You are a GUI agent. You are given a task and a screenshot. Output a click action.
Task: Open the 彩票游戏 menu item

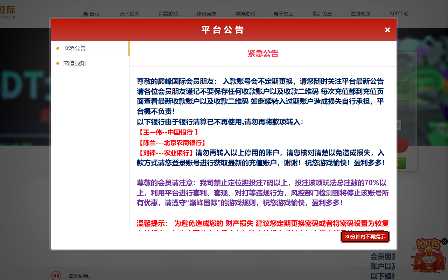[x=168, y=14]
